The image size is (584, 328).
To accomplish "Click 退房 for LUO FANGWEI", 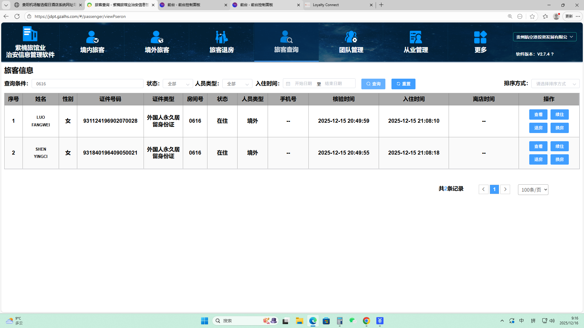I will [x=538, y=128].
